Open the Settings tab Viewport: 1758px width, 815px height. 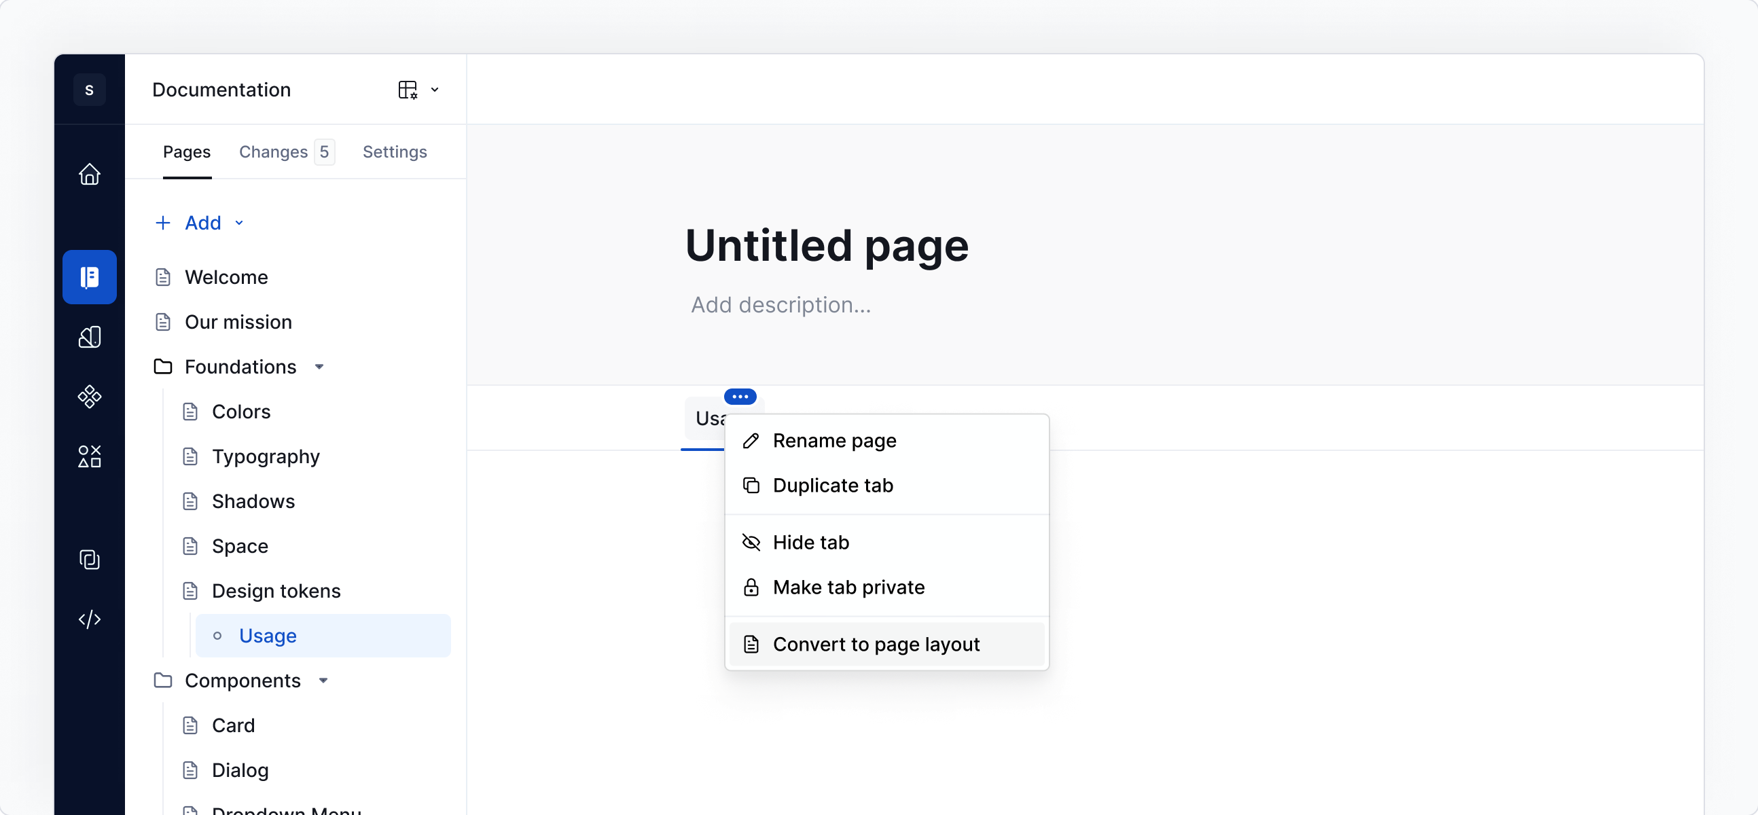pos(395,151)
